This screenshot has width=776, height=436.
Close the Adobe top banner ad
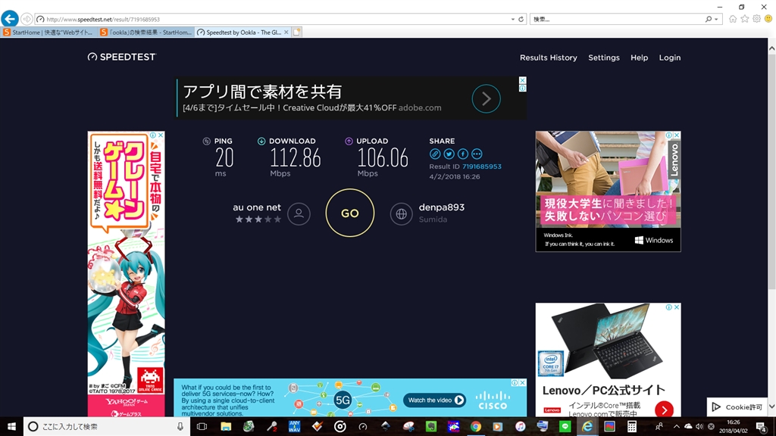pos(523,80)
